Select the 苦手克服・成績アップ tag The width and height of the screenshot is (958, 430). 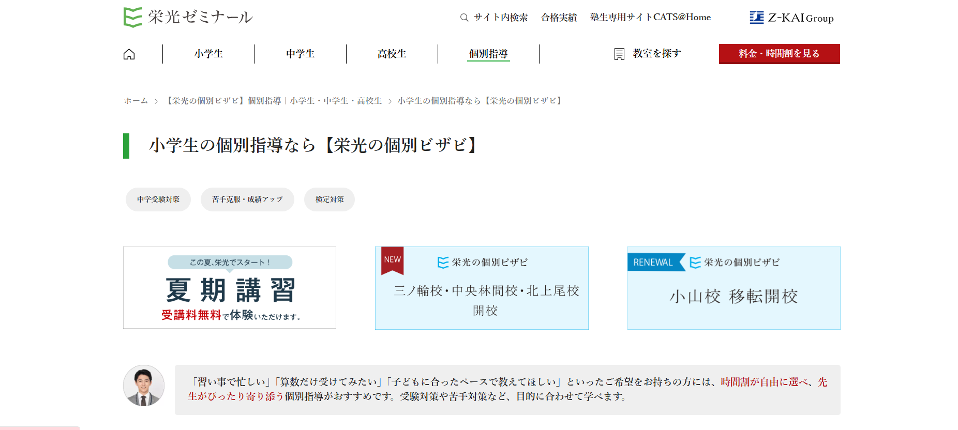click(247, 199)
